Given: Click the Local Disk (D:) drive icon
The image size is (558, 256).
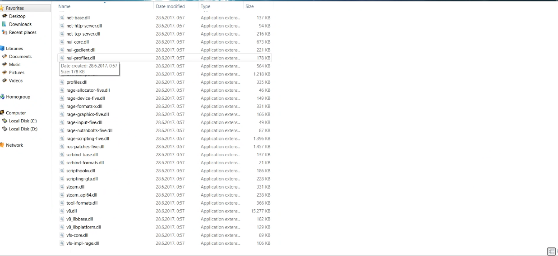Looking at the screenshot, I should coord(5,129).
